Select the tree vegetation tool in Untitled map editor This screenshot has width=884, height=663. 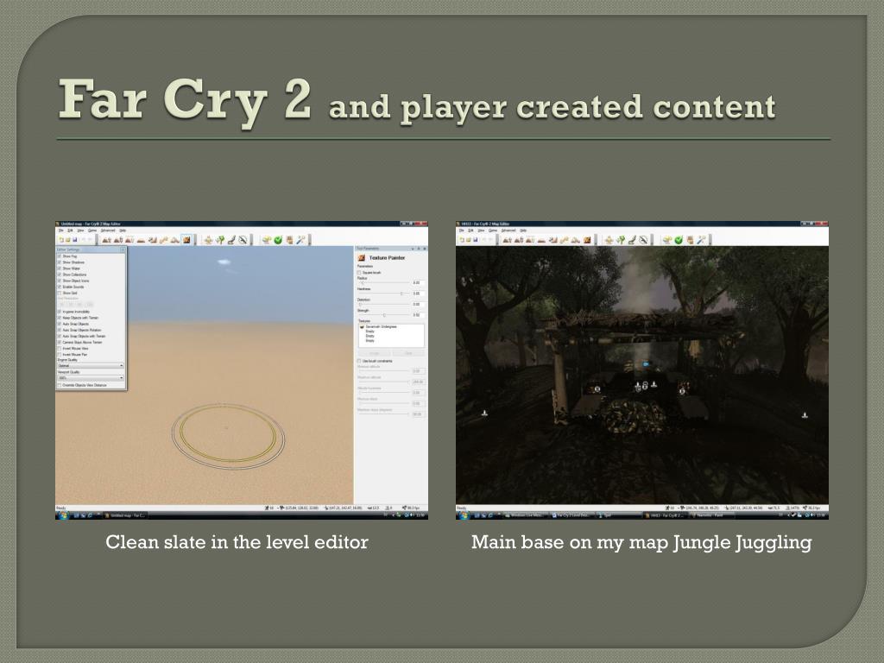220,240
